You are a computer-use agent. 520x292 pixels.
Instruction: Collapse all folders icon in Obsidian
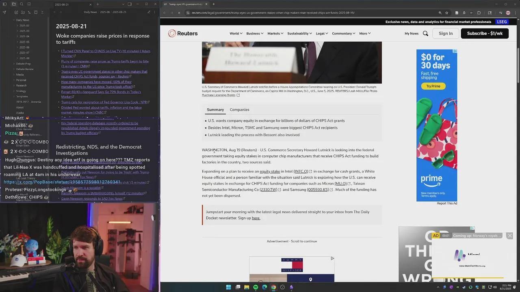[42, 12]
